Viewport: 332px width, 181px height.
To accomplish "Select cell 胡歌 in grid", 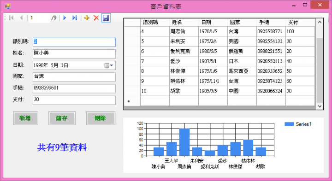I will 184,91.
